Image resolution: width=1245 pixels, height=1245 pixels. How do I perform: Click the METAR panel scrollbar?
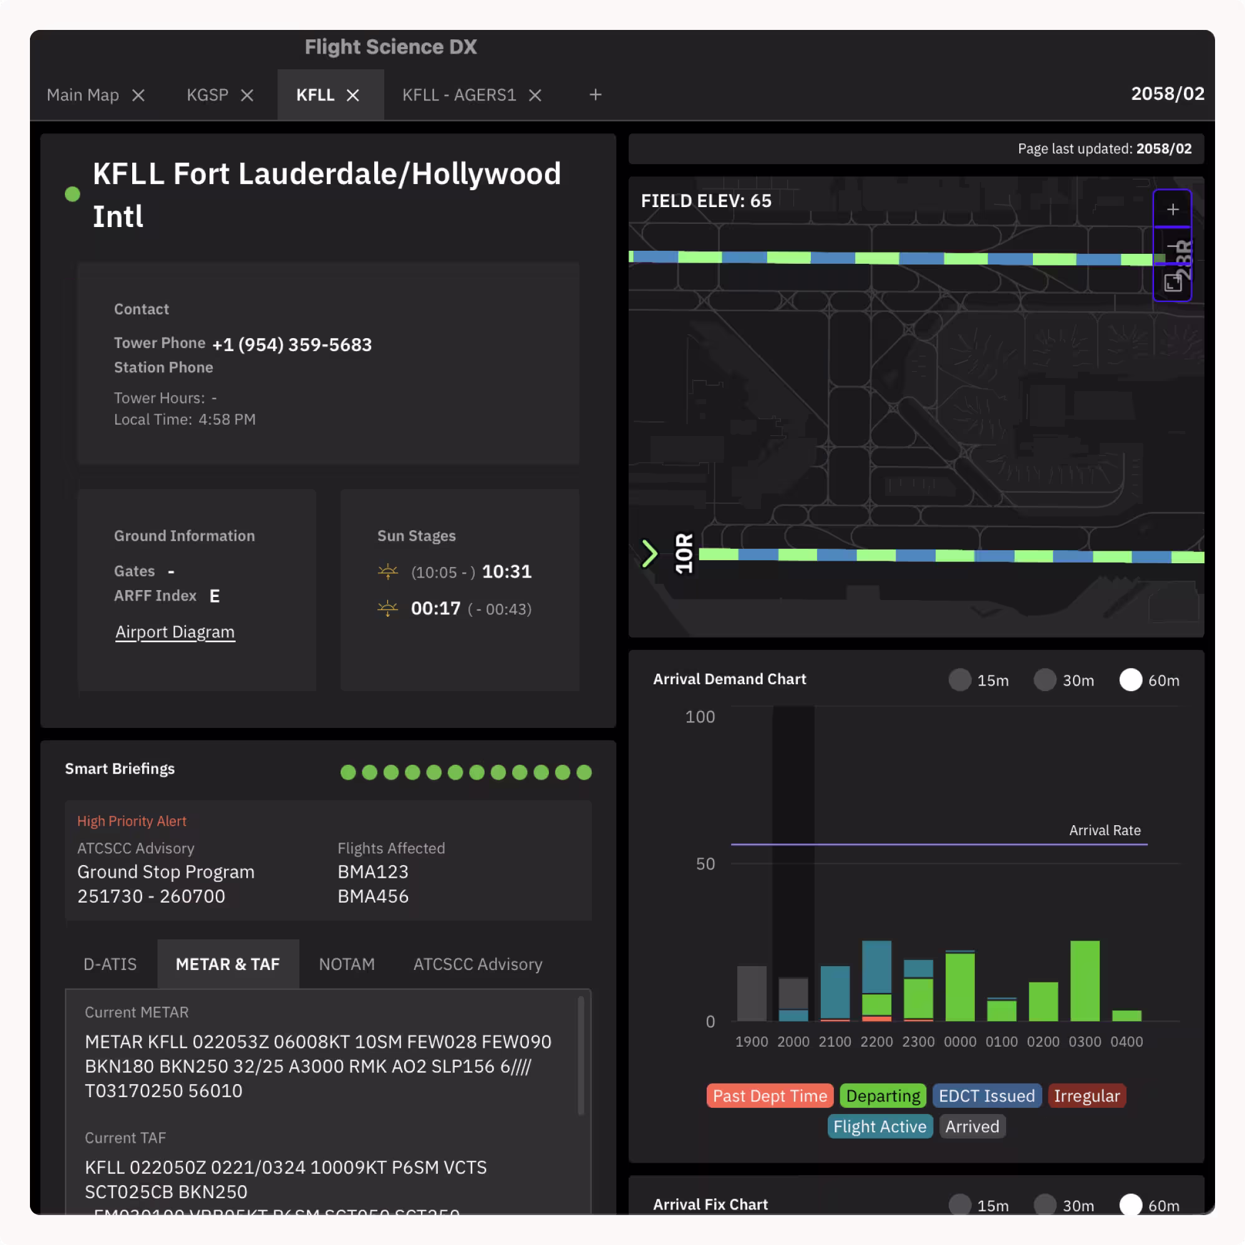coord(581,1055)
